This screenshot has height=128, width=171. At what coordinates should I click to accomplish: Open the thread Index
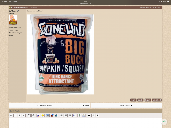pos(85,106)
